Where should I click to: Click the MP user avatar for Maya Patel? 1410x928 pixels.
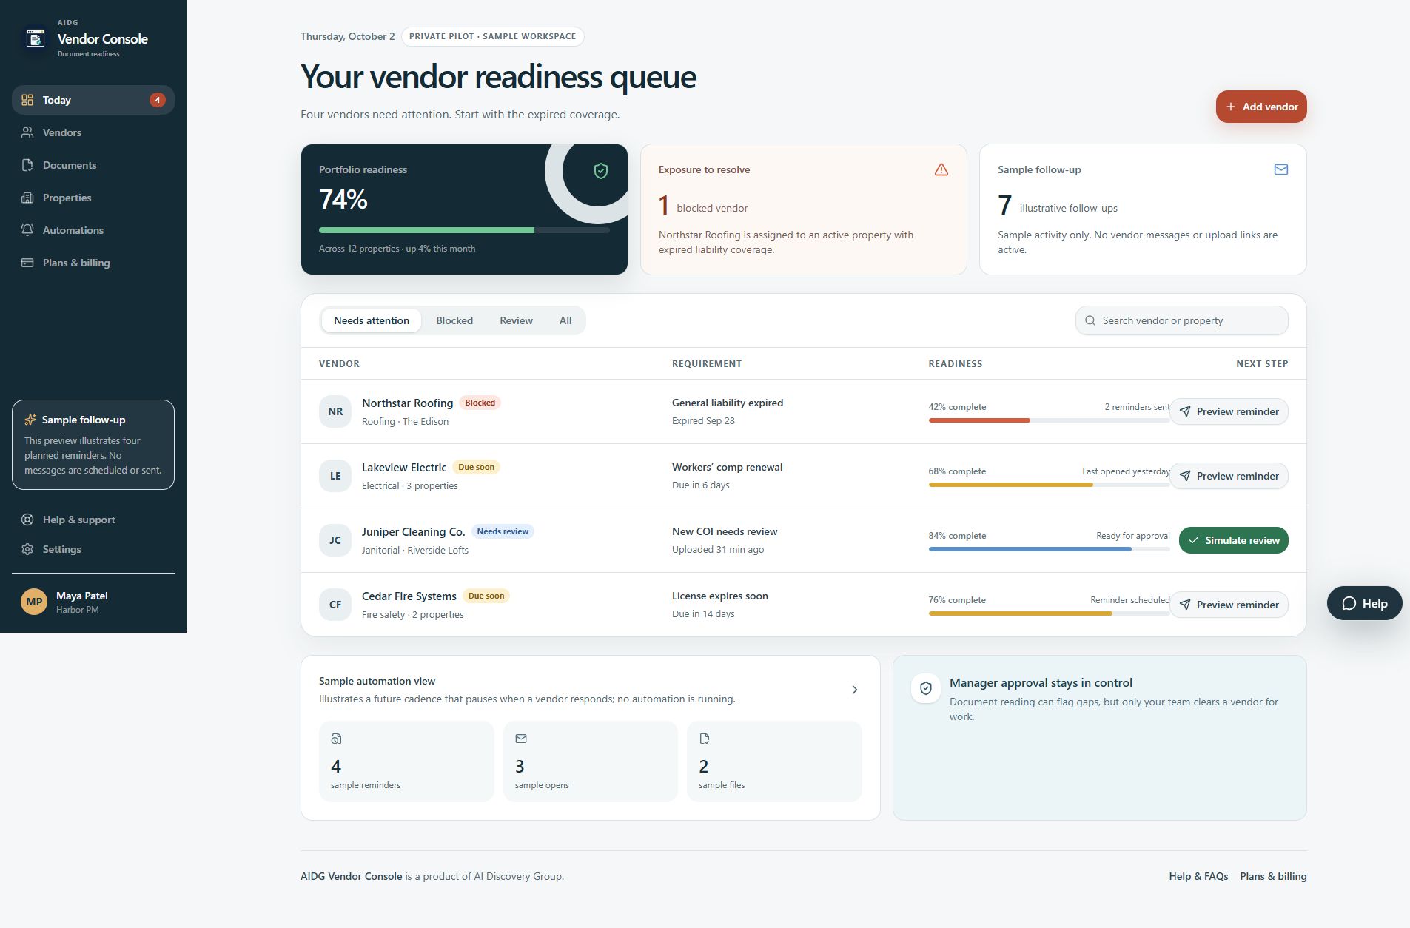tap(34, 602)
